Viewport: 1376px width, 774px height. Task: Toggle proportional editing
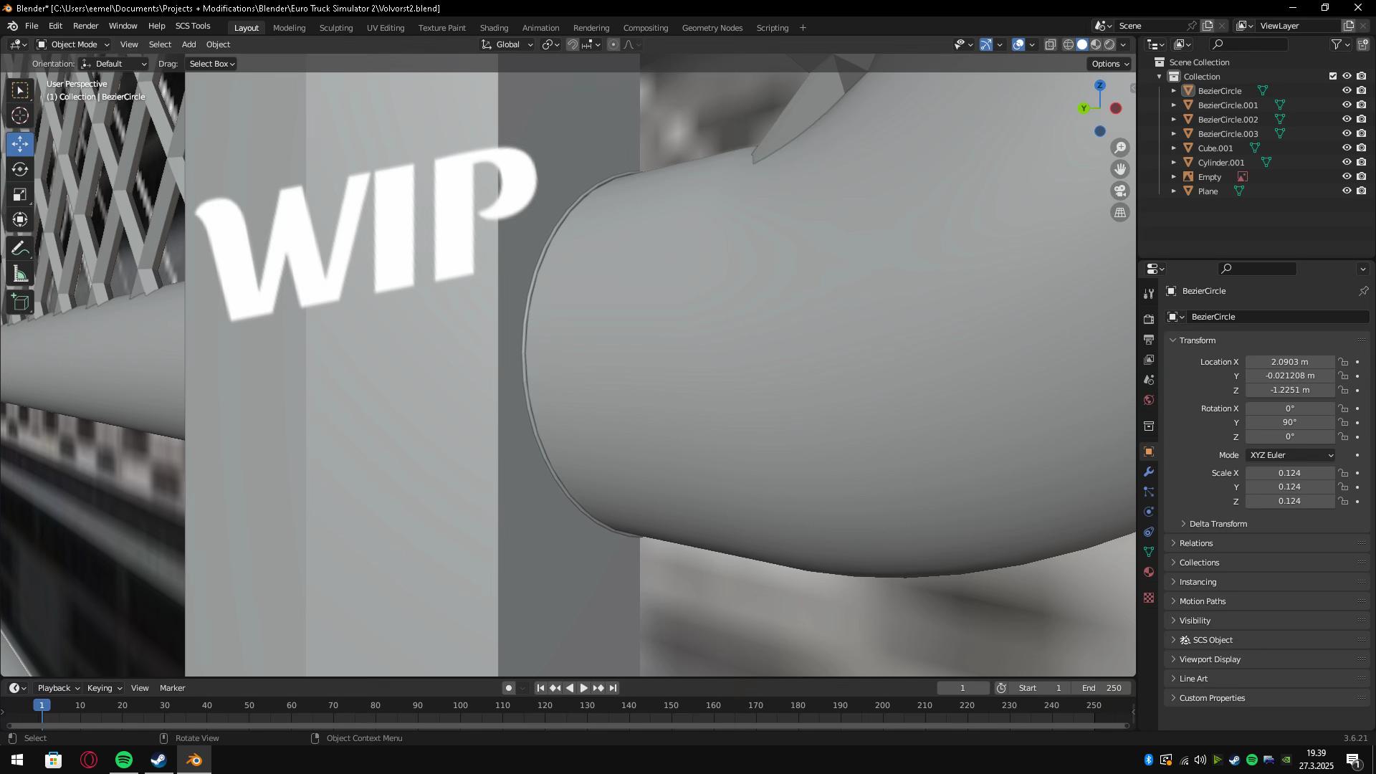[613, 44]
